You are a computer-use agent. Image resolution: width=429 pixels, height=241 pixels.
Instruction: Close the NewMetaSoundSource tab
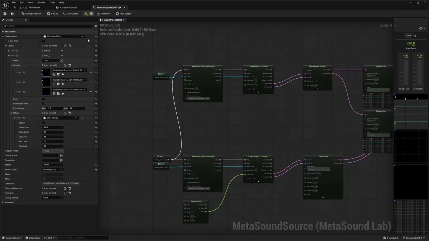[x=125, y=8]
